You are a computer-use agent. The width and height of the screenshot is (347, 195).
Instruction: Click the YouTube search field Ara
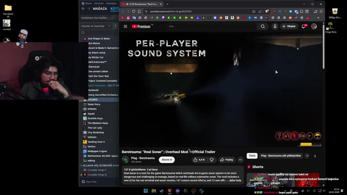pos(211,26)
